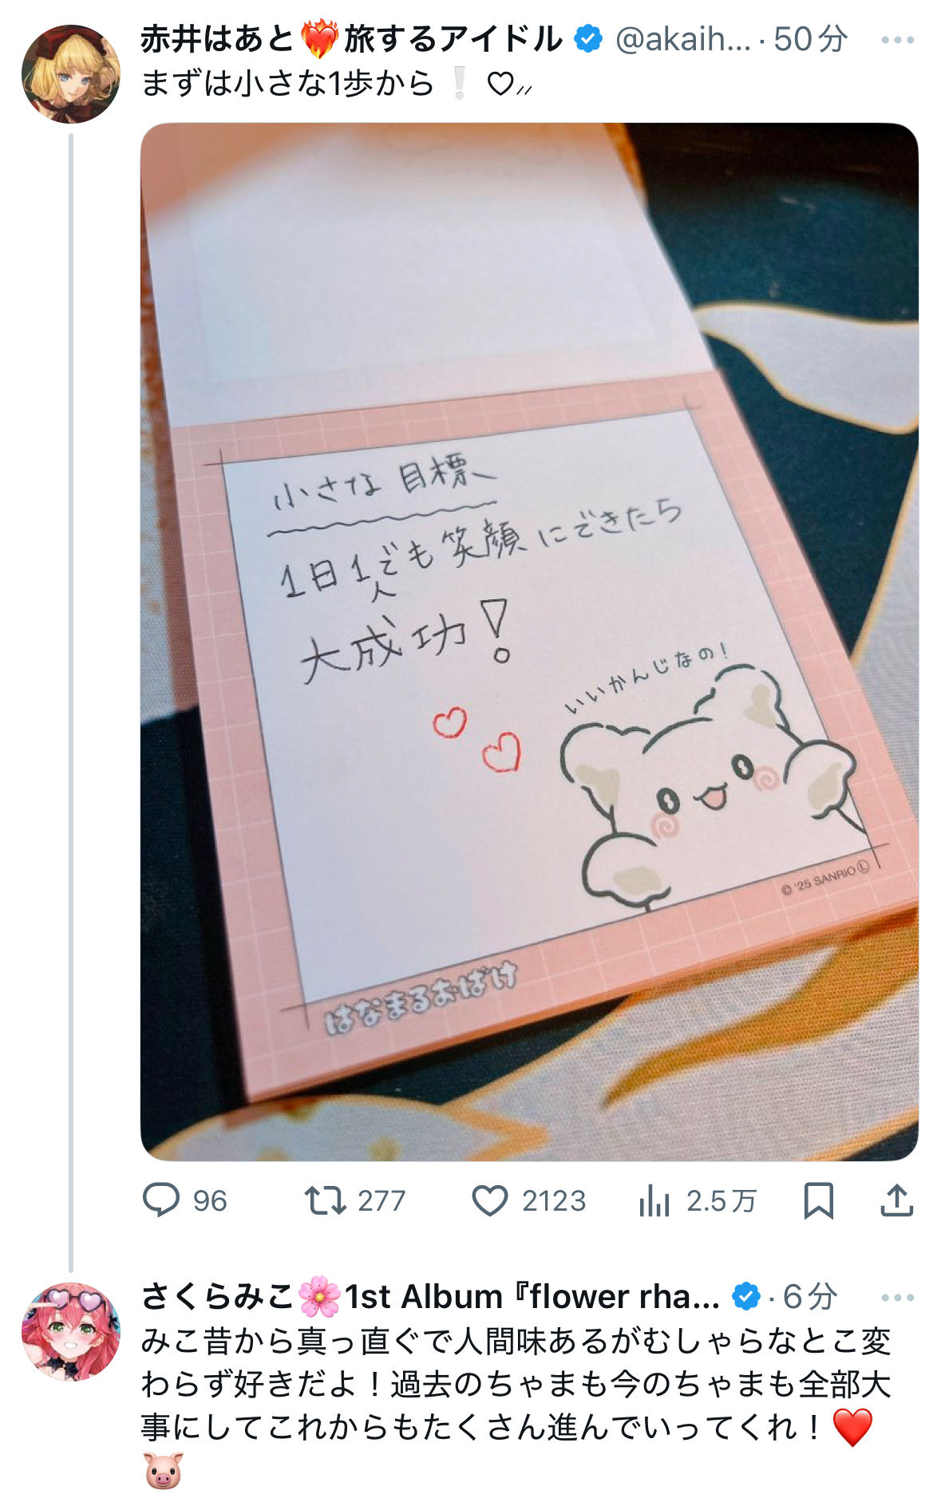
Task: Bookmark the tweet with the bookmark icon
Action: coord(818,1200)
